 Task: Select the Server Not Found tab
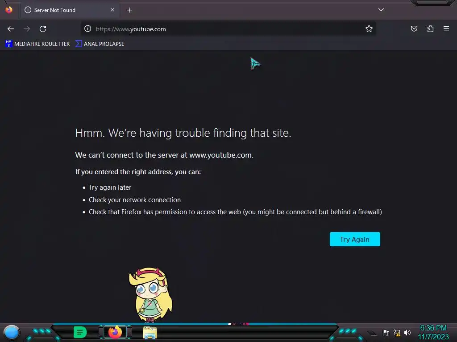pos(70,10)
